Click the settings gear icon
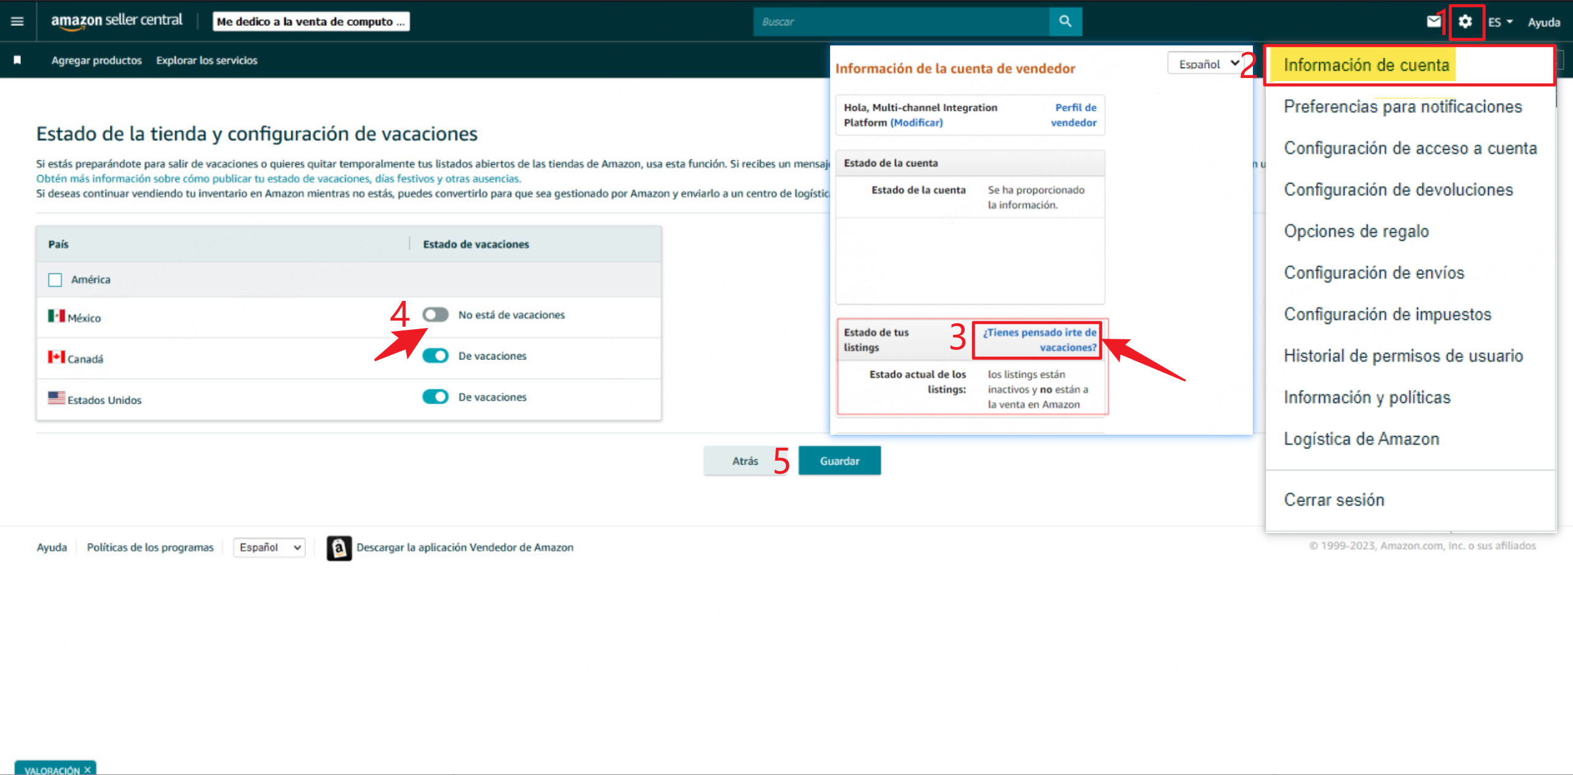The width and height of the screenshot is (1573, 775). (1465, 22)
